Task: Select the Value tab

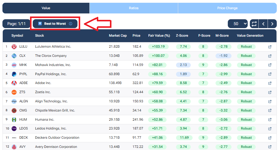Action: click(46, 8)
